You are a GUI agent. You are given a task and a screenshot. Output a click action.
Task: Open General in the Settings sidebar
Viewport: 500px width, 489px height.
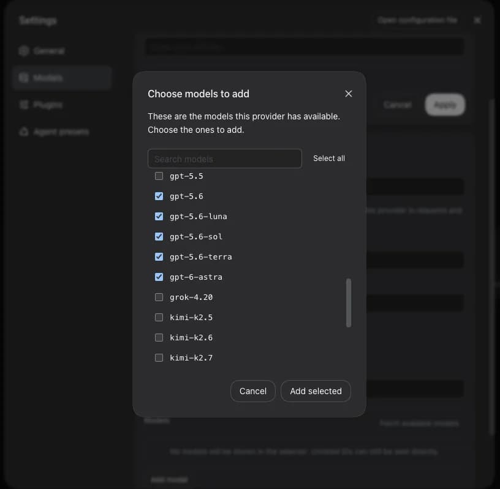coord(62,51)
